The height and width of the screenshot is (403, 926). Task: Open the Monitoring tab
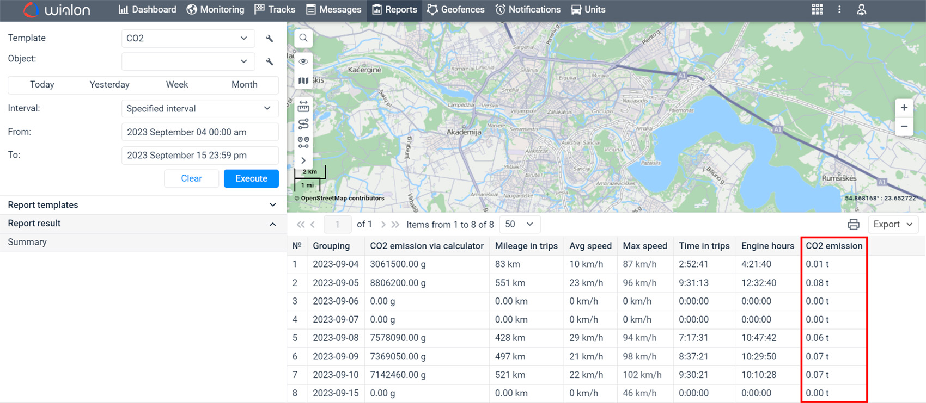(x=216, y=10)
